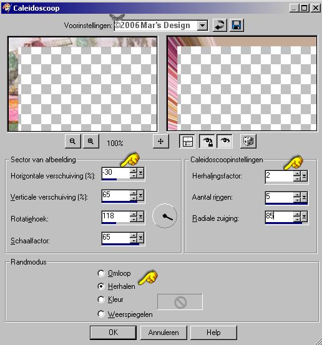Save preset with the floppy disk icon

click(237, 26)
